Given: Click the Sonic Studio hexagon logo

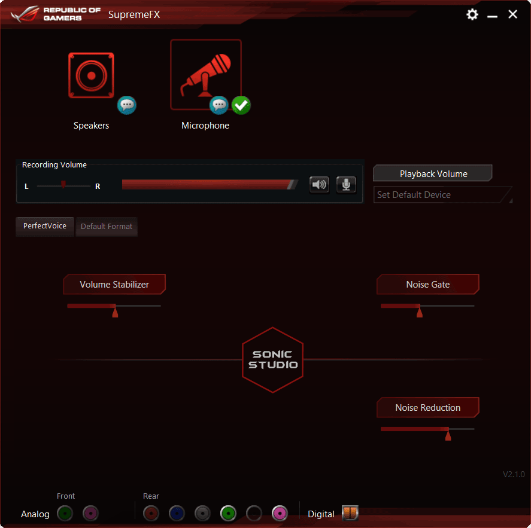Looking at the screenshot, I should point(272,360).
